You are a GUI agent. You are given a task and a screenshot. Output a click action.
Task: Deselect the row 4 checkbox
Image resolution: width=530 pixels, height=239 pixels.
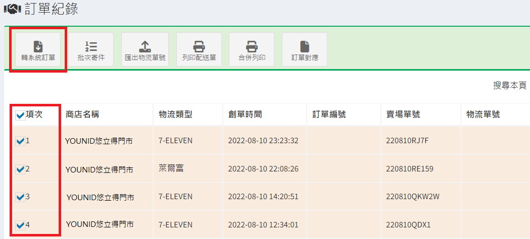[x=20, y=225]
